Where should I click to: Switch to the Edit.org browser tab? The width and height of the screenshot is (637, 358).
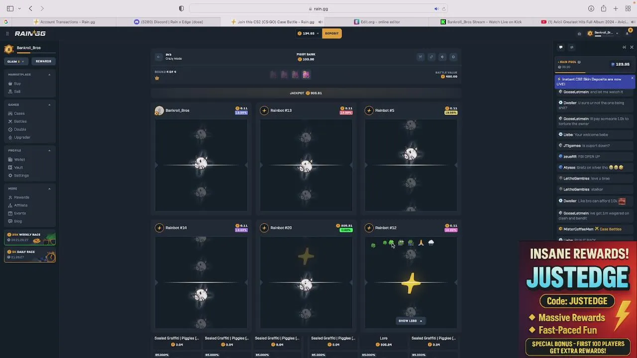pos(377,22)
